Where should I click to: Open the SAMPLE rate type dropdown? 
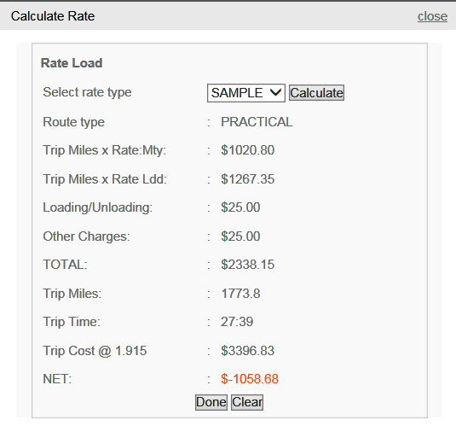click(x=246, y=93)
